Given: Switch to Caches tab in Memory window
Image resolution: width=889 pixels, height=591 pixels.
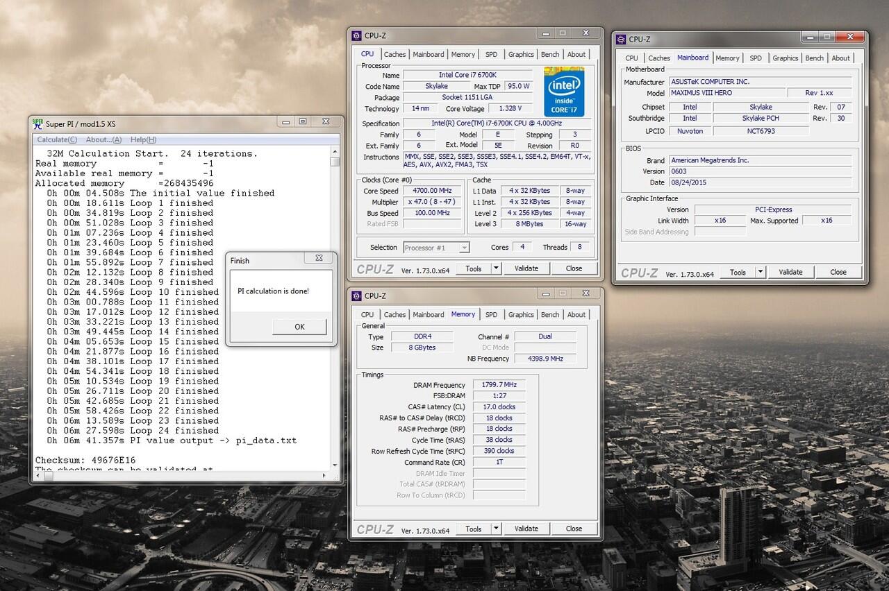Looking at the screenshot, I should point(394,315).
